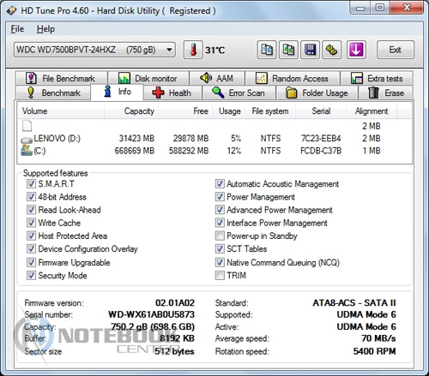Click the HD Tune Pro title bar icon
The image size is (429, 376).
[12, 11]
